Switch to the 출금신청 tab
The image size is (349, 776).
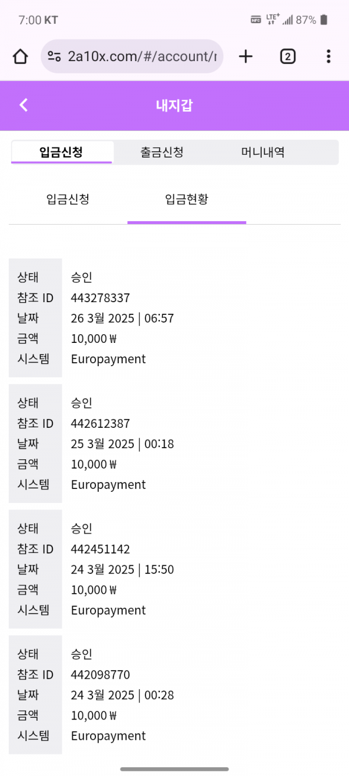point(162,153)
